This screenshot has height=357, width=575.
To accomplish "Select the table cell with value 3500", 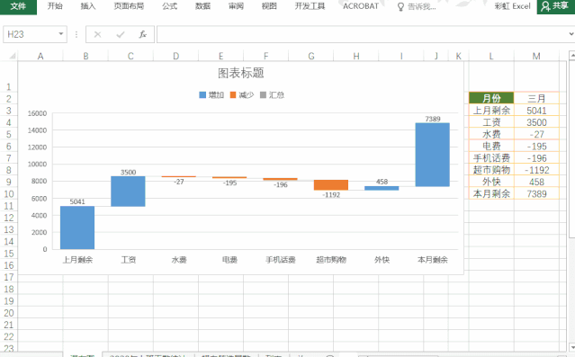I will coord(536,122).
